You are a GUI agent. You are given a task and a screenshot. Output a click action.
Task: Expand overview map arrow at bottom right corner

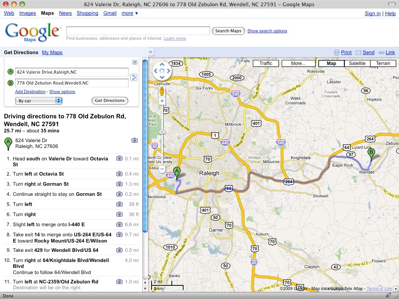[396, 289]
